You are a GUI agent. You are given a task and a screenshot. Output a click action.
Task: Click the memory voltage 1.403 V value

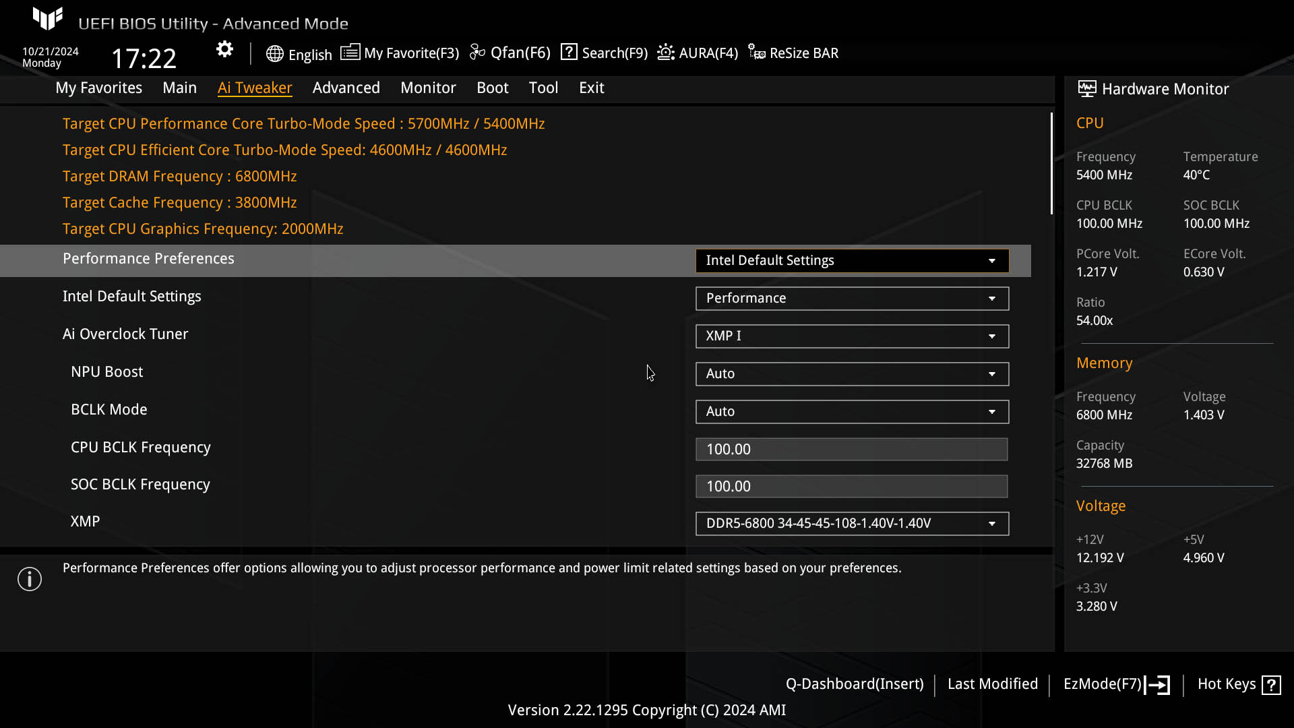point(1204,415)
